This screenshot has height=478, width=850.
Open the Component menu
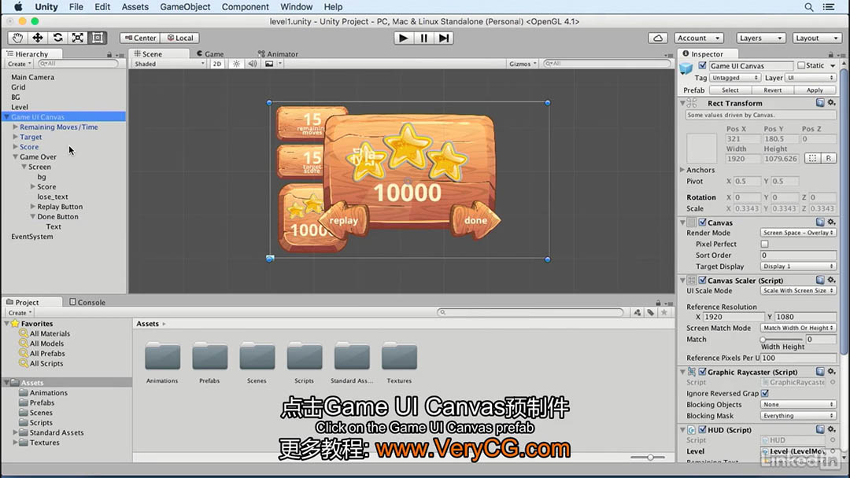[245, 7]
